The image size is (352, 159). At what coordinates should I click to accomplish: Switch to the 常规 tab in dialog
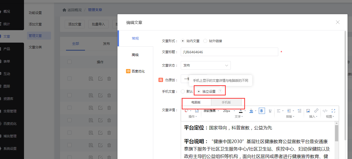pyautogui.click(x=135, y=38)
